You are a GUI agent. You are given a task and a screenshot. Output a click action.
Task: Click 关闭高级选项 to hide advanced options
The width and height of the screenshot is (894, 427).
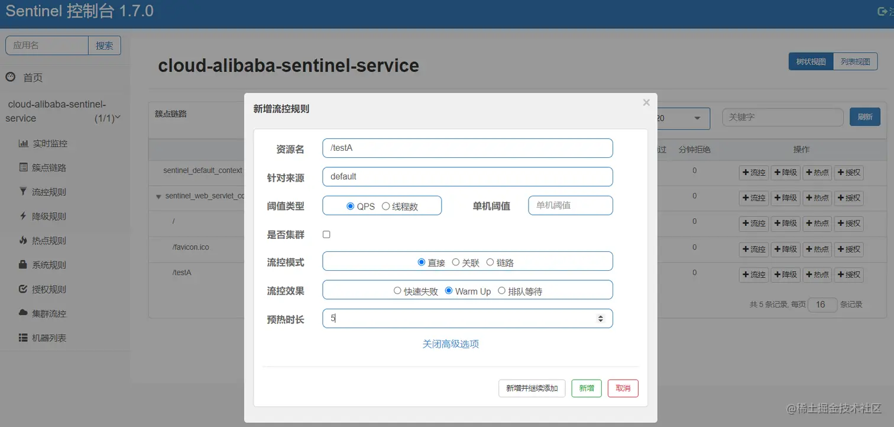(451, 344)
